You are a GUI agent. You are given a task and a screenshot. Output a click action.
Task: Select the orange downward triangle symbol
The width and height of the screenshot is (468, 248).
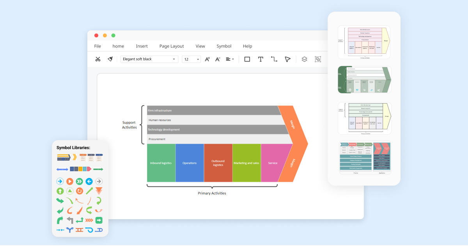point(98,190)
